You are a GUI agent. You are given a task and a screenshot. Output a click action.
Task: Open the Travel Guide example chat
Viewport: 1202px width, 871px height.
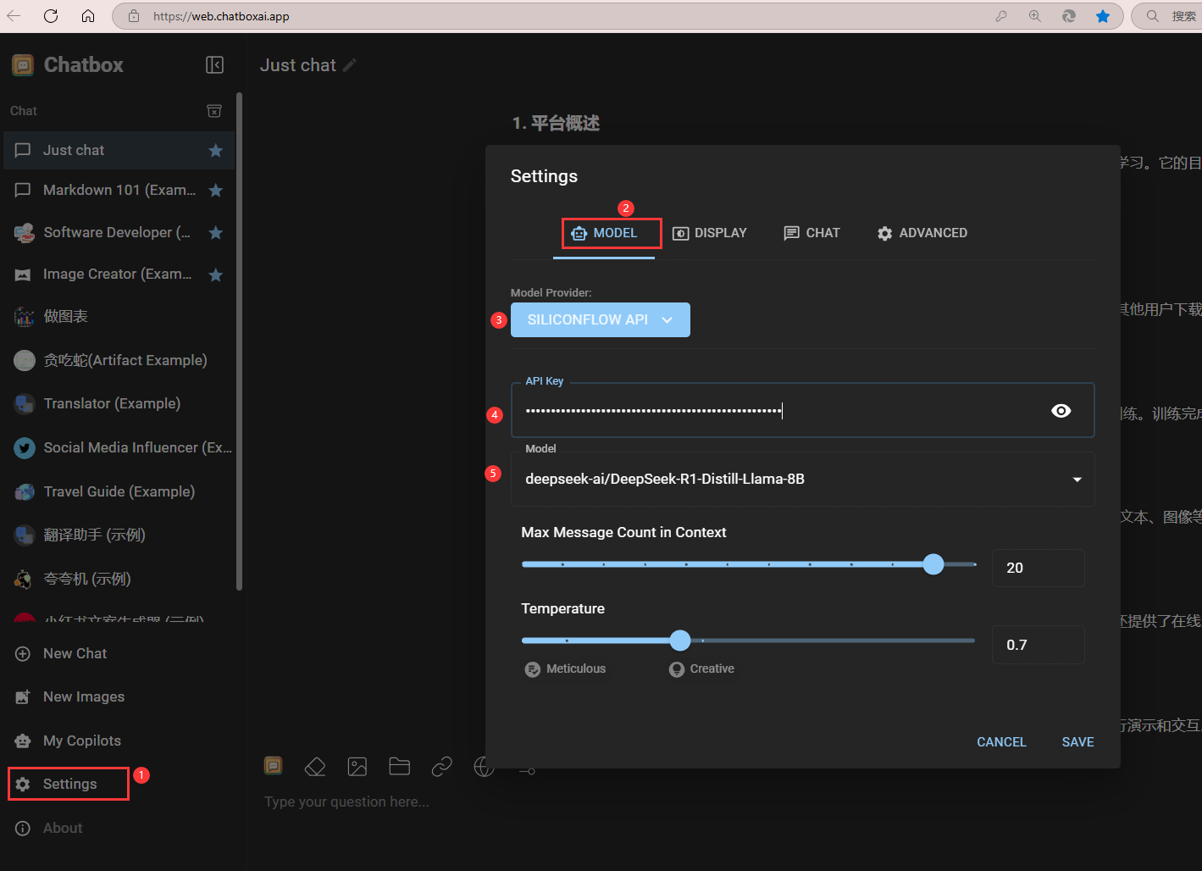119,491
